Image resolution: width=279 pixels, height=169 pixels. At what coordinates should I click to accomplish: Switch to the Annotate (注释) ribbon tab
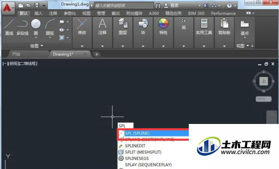tap(53, 13)
